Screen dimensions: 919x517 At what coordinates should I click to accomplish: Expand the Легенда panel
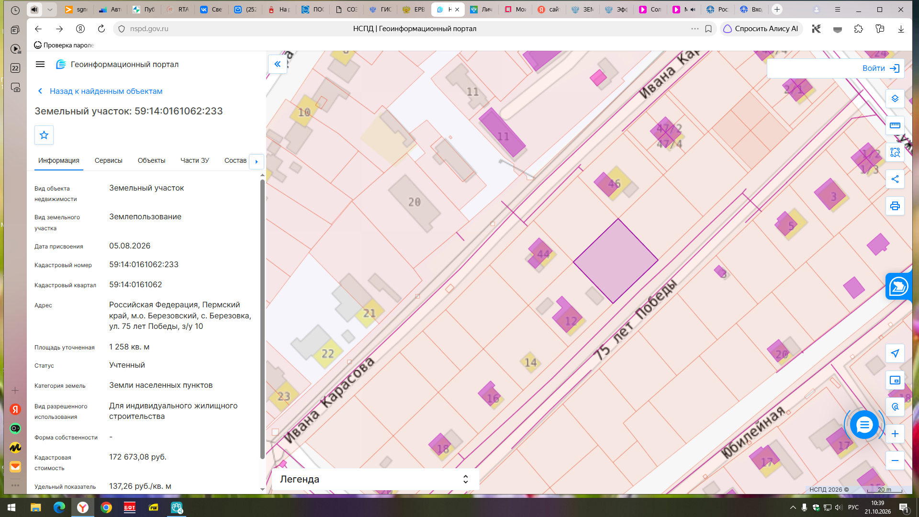[375, 479]
